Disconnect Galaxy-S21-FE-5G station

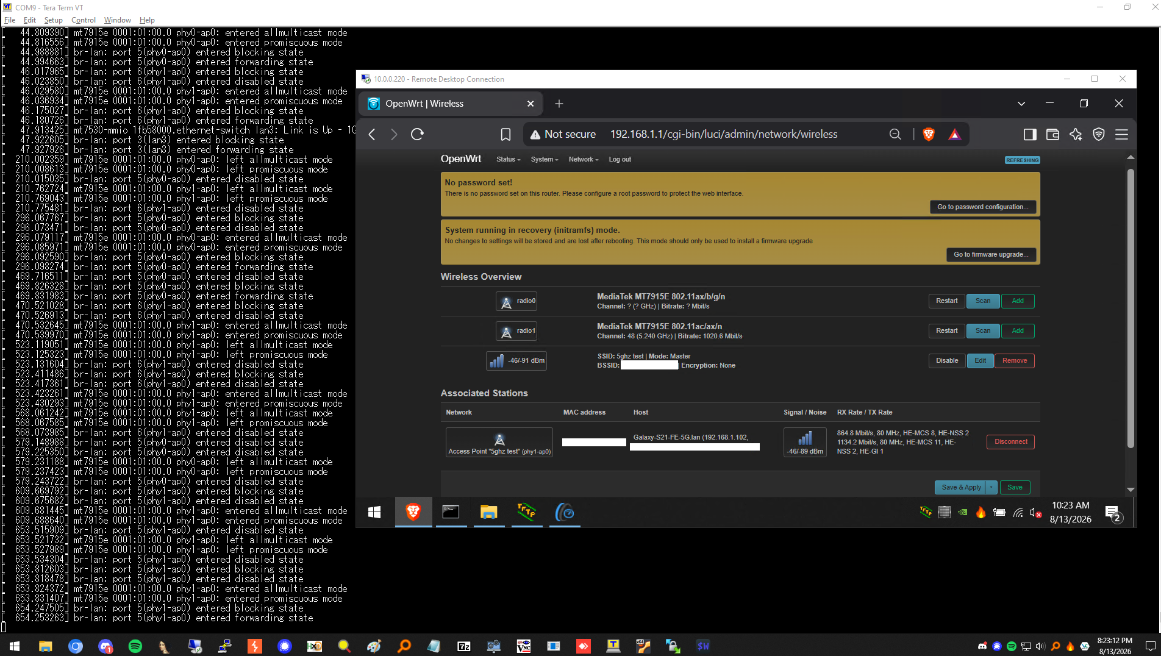1011,442
